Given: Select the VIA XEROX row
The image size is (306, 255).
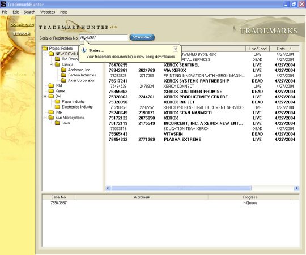Looking at the screenshot, I should point(202,70).
